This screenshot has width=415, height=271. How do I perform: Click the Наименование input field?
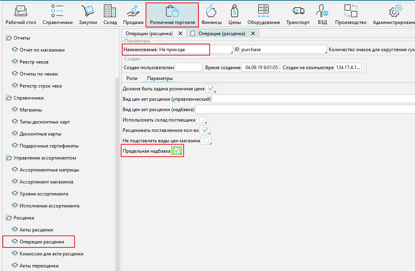tap(194, 50)
